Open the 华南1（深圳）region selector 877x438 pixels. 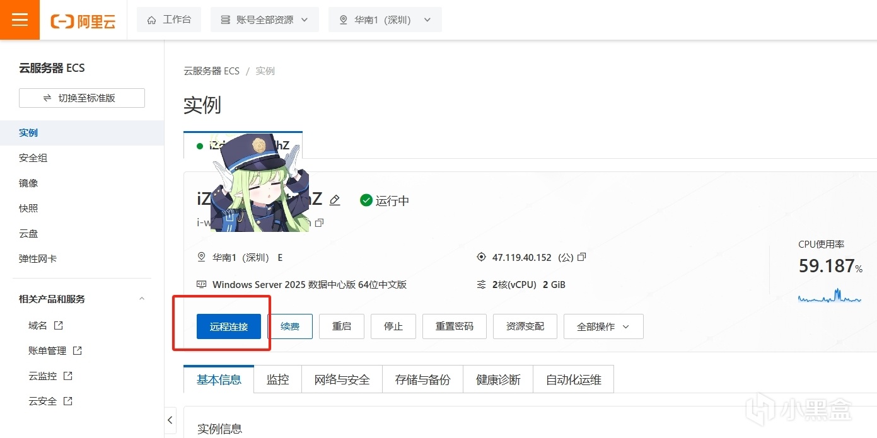385,20
